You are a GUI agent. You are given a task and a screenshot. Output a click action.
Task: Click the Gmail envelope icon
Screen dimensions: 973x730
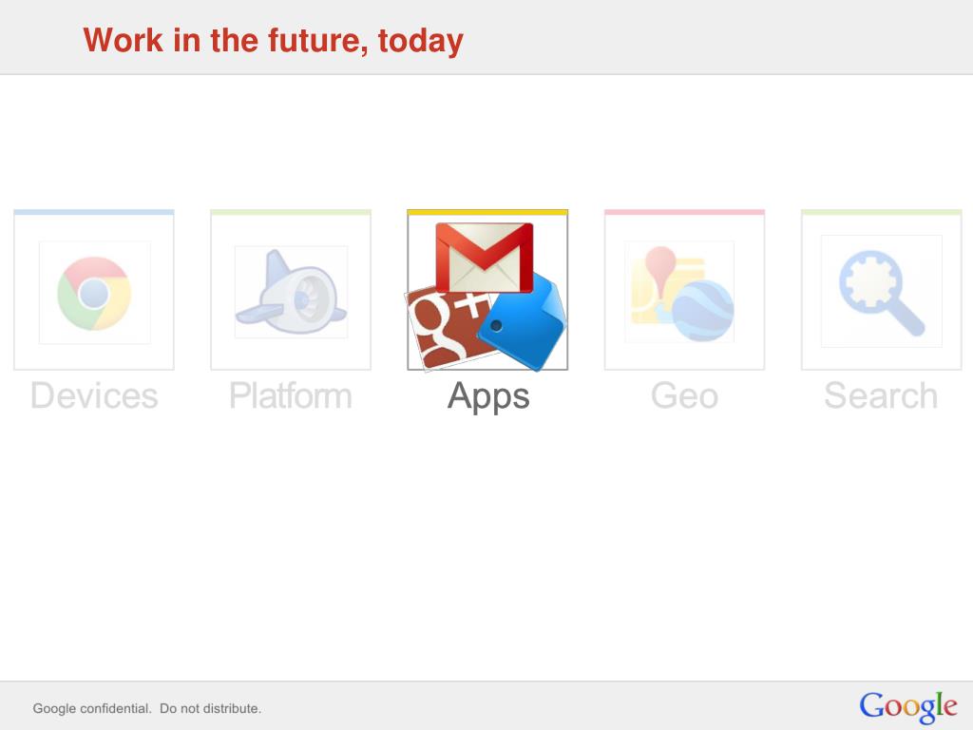485,258
